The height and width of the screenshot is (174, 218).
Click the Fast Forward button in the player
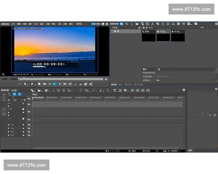pyautogui.click(x=65, y=84)
